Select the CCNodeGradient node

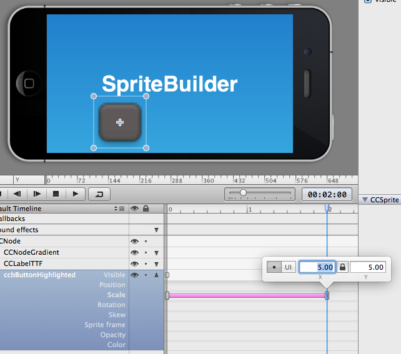click(x=31, y=252)
